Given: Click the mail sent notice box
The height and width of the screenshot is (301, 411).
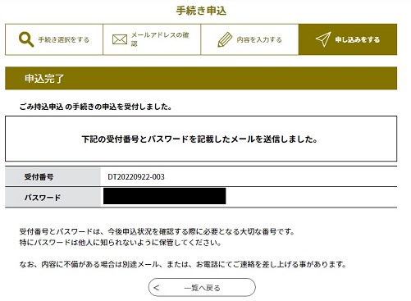Looking at the screenshot, I should (201, 139).
